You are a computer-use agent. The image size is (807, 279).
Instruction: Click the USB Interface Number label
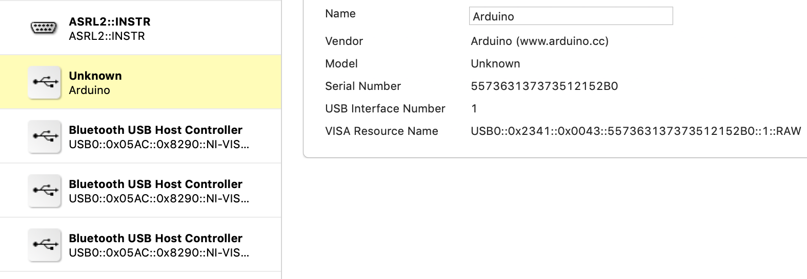385,108
